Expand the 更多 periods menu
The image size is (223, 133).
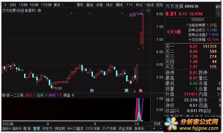point(58,5)
